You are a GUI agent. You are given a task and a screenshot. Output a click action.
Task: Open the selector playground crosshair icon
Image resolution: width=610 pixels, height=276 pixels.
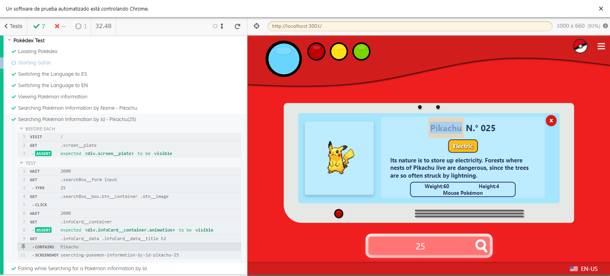click(256, 26)
